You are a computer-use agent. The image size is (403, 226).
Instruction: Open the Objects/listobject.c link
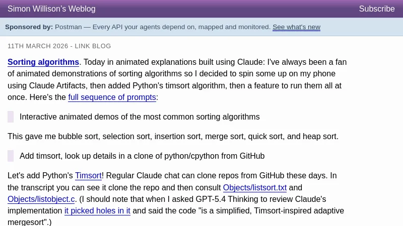[x=41, y=199]
